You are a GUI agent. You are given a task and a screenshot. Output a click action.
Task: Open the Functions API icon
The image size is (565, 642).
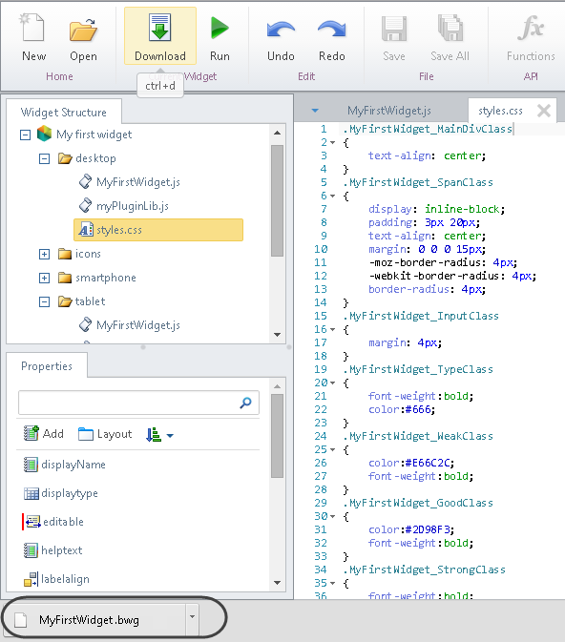(531, 28)
